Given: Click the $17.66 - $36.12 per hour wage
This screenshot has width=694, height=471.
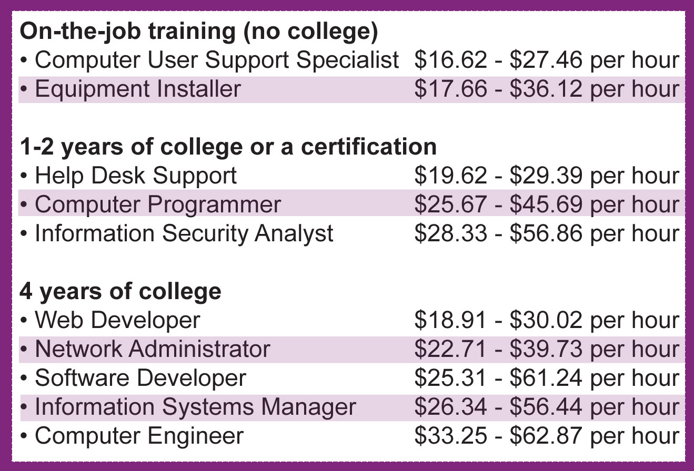Looking at the screenshot, I should (x=547, y=89).
